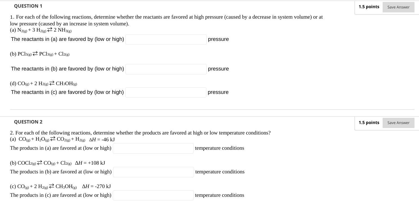The width and height of the screenshot is (419, 212).
Task: Click the Save Answer button for Question 1
Action: point(398,7)
